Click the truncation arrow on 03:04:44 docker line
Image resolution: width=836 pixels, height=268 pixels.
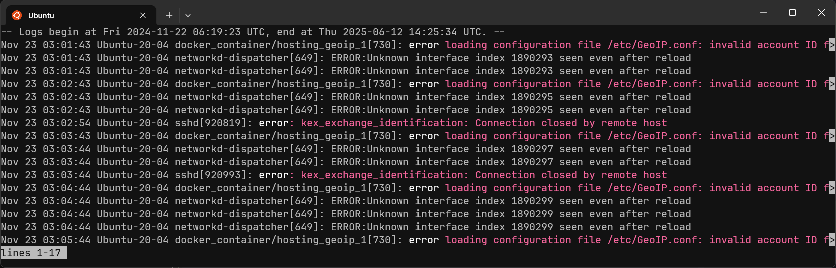pyautogui.click(x=832, y=188)
